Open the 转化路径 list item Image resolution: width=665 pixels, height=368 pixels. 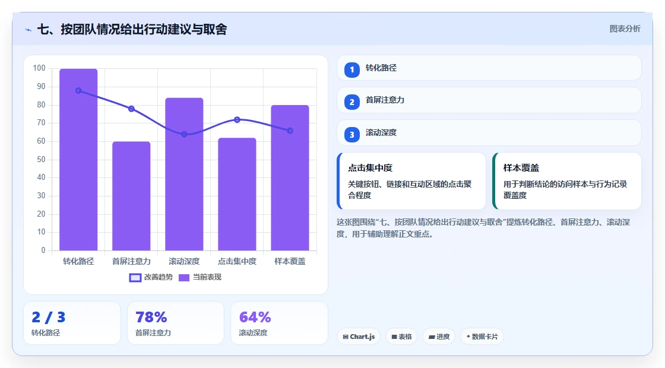tap(489, 68)
